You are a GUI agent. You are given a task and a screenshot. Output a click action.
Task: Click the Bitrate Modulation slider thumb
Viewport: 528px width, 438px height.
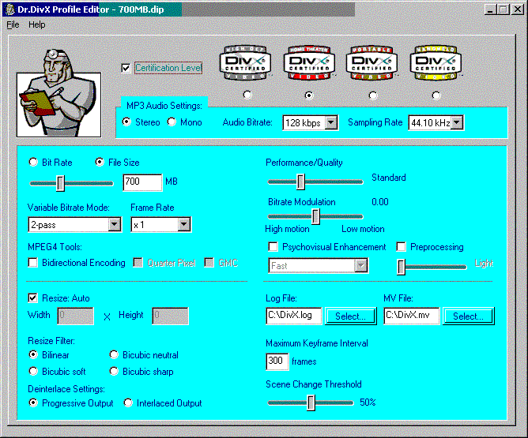(x=315, y=216)
